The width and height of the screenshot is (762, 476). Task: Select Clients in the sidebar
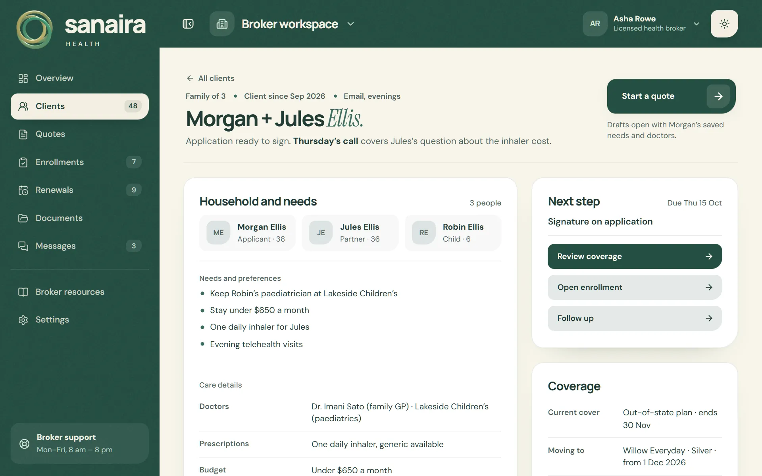80,106
